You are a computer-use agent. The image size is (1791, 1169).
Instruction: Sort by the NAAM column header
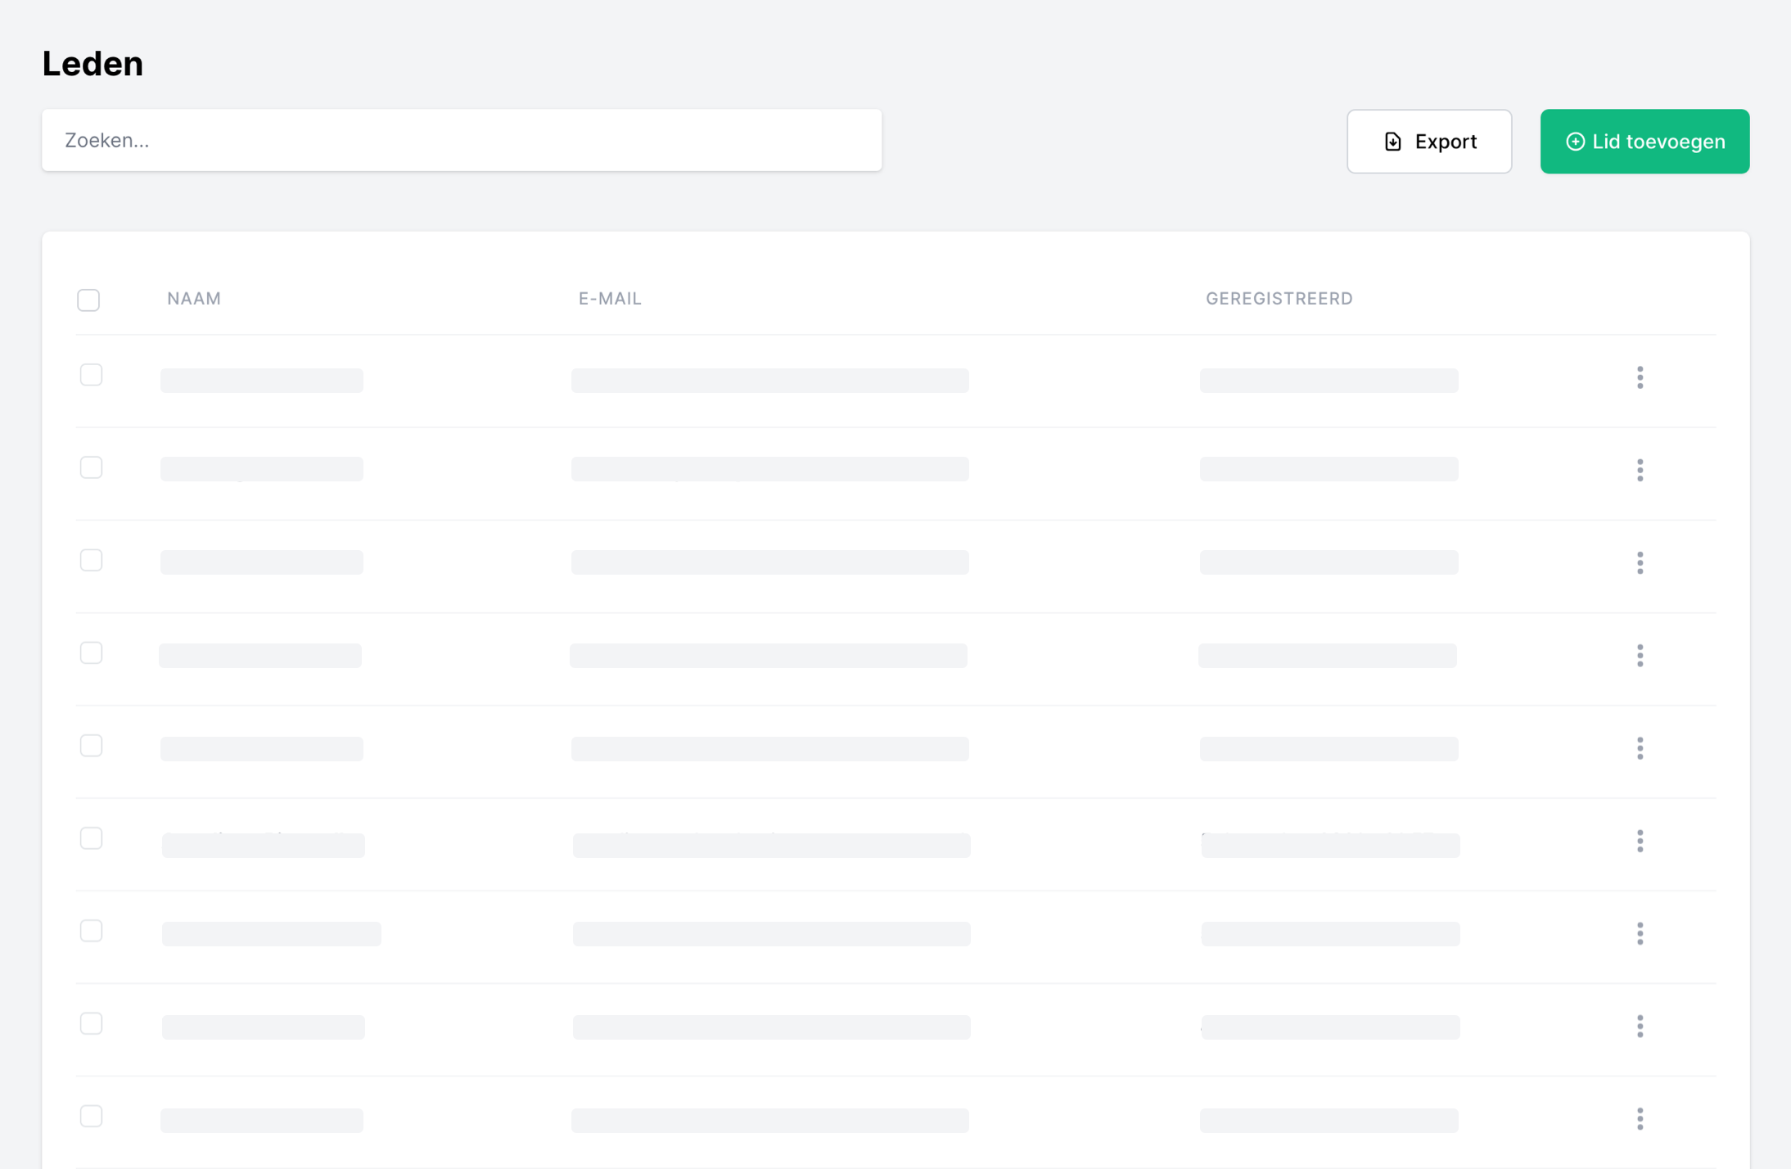pos(194,299)
